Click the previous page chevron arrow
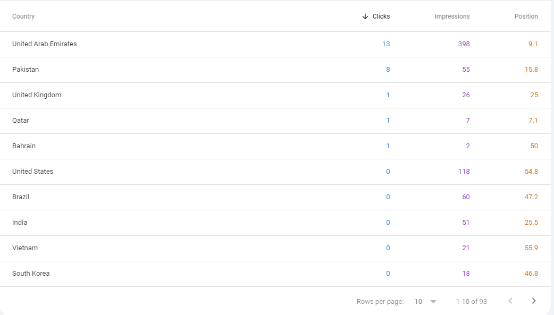The height and width of the screenshot is (315, 554). (510, 301)
